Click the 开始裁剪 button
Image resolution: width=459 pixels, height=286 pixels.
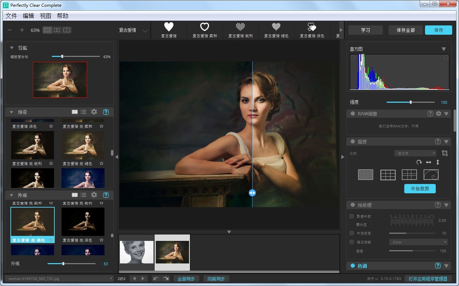(x=420, y=189)
